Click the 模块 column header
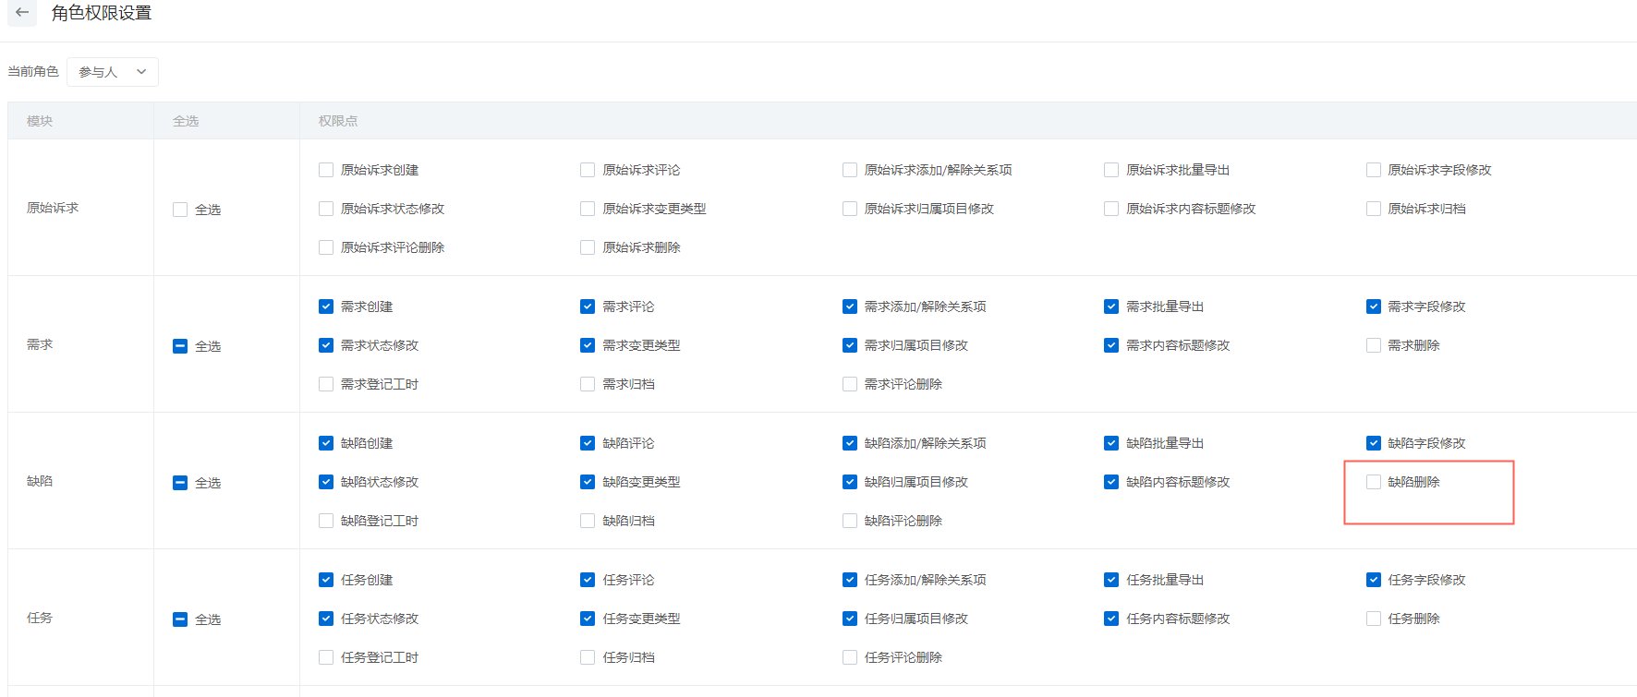 [x=40, y=121]
